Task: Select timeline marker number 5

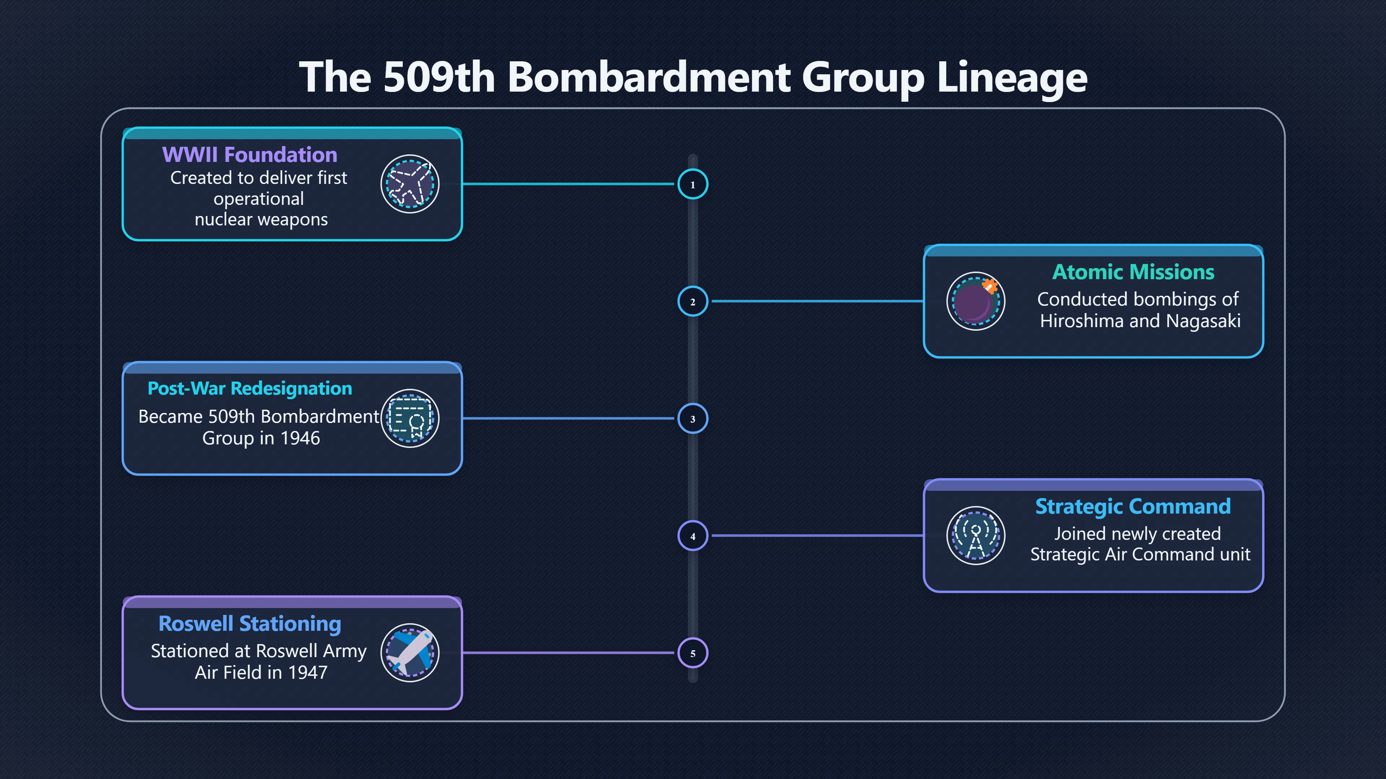Action: click(x=693, y=653)
